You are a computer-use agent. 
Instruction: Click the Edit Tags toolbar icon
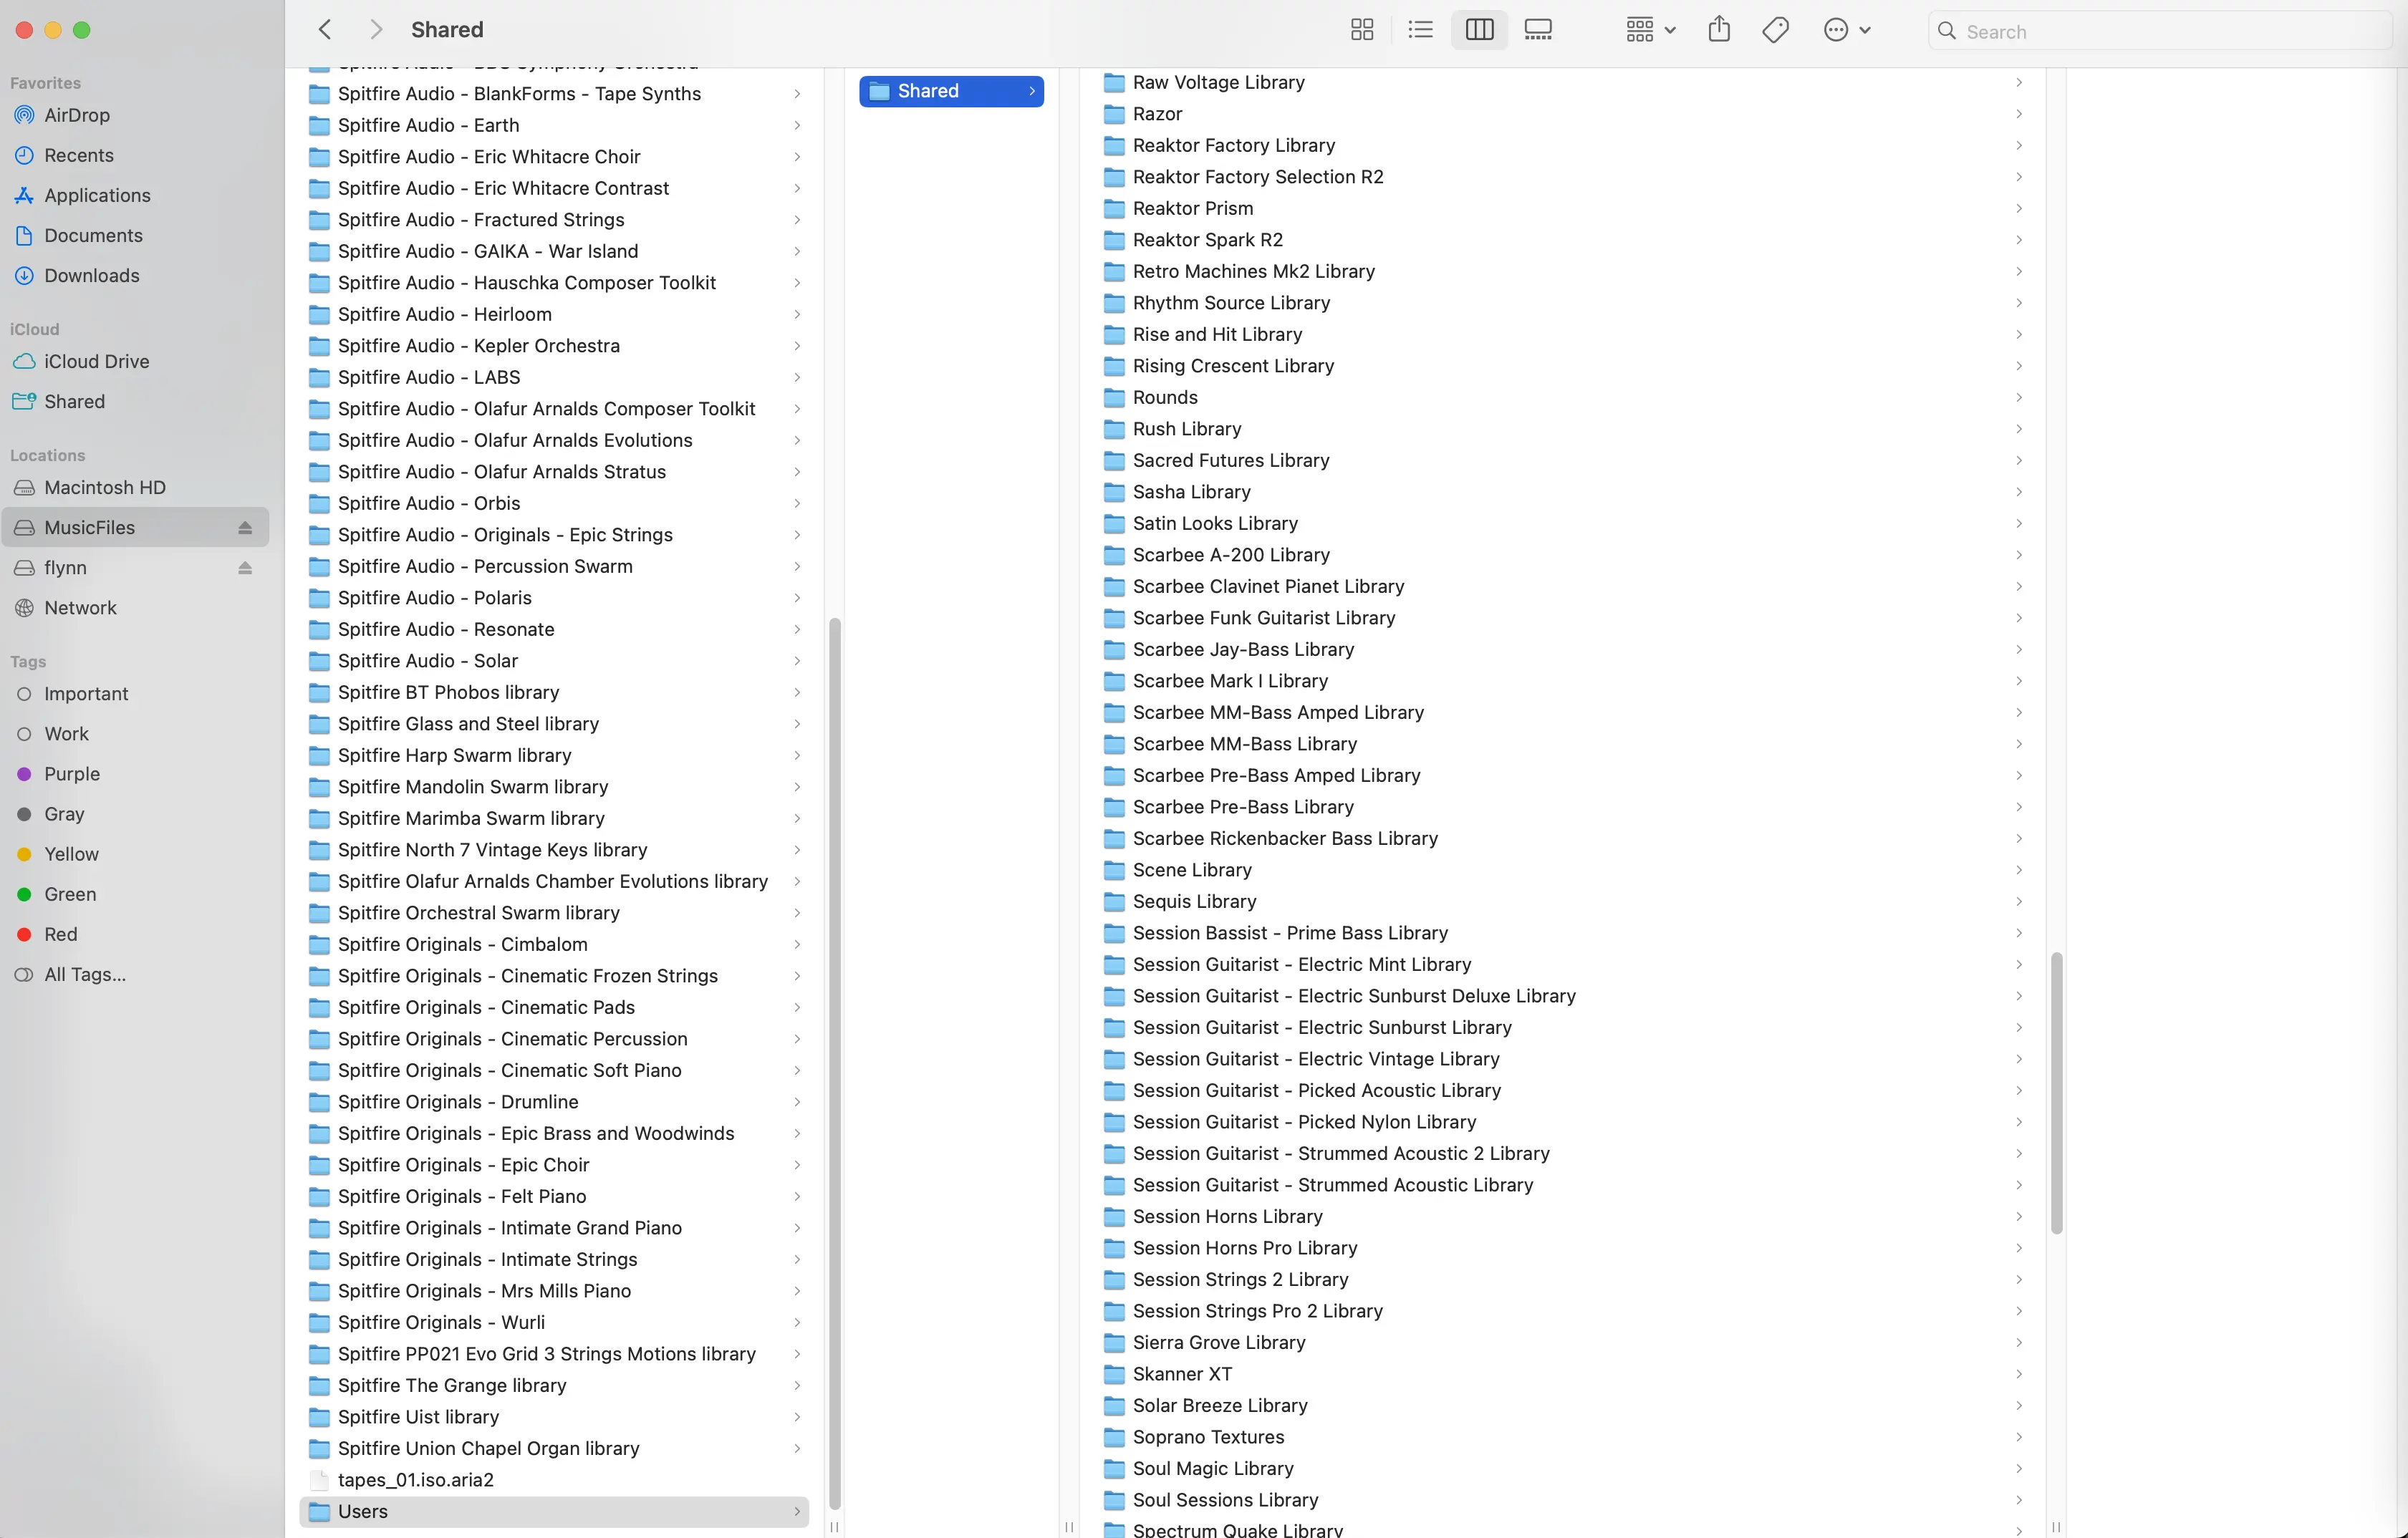point(1776,30)
